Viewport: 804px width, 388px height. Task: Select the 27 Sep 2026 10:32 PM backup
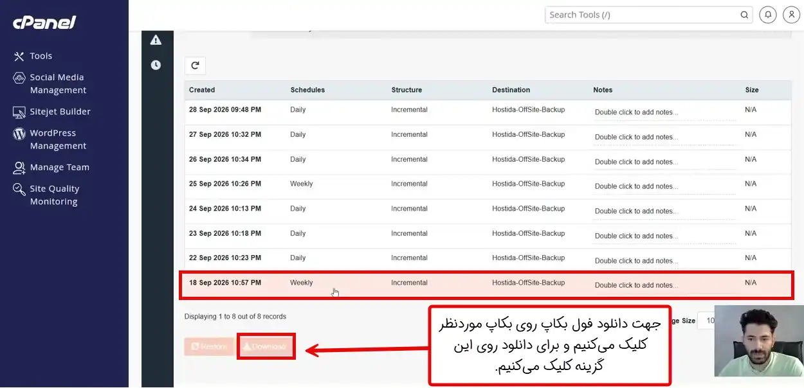(x=488, y=137)
